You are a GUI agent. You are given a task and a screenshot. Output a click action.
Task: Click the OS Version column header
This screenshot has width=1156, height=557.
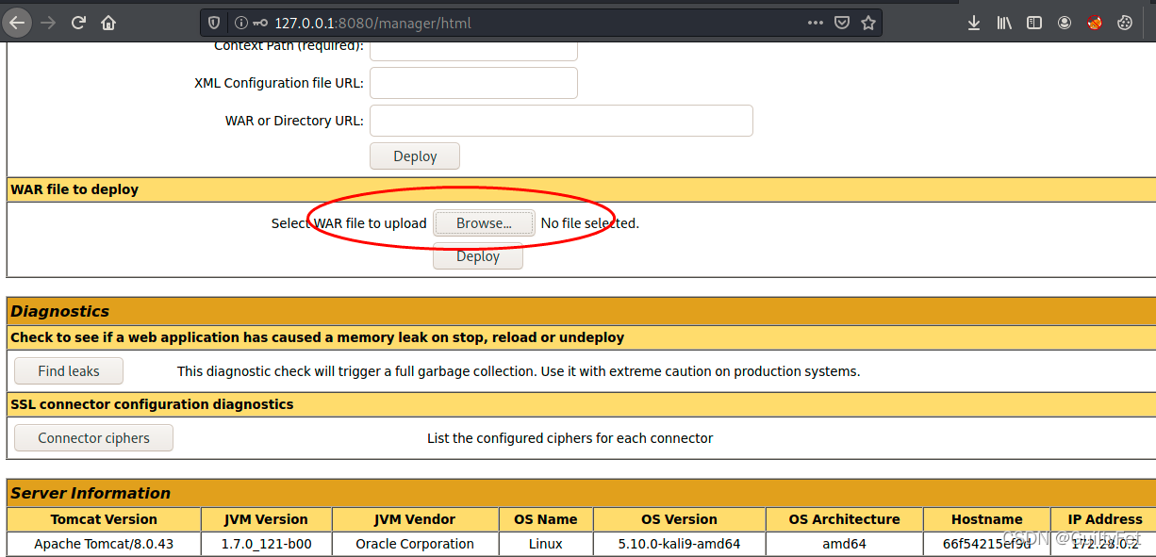(679, 519)
